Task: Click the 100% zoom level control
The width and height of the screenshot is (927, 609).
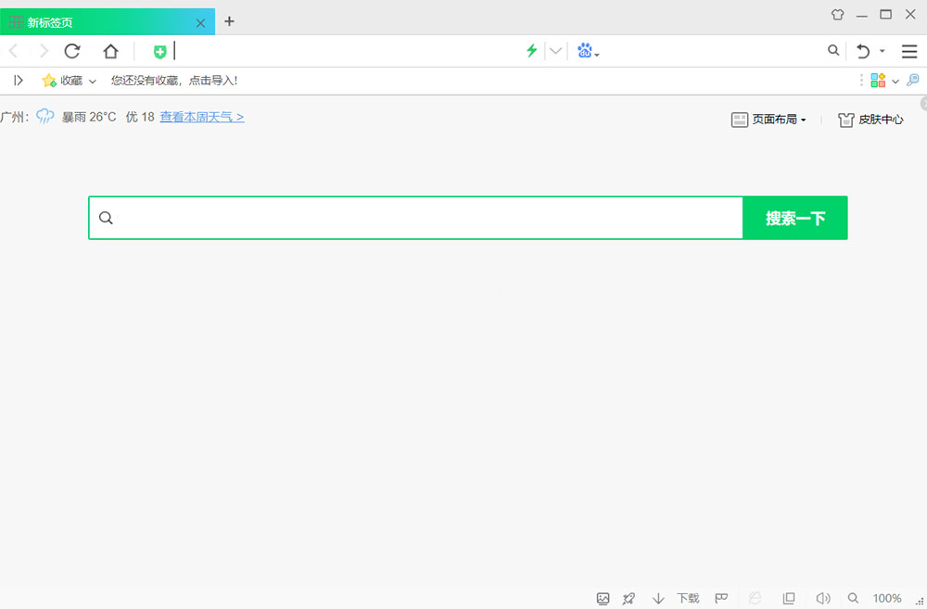Action: [886, 598]
